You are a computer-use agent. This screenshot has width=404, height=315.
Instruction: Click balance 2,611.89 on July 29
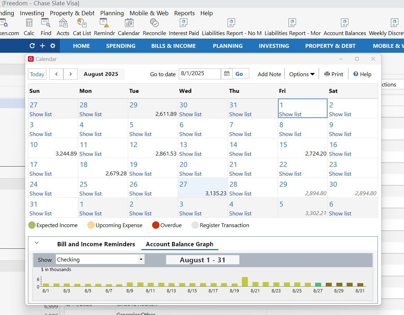[x=166, y=114]
